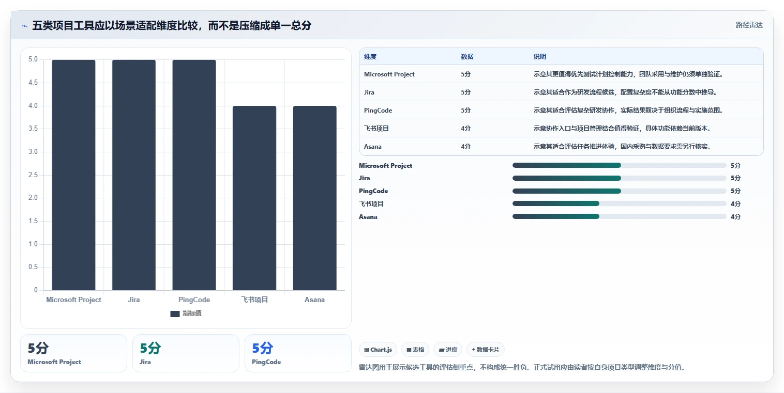784x393 pixels.
Task: Select the Asana cell in the table
Action: click(373, 147)
